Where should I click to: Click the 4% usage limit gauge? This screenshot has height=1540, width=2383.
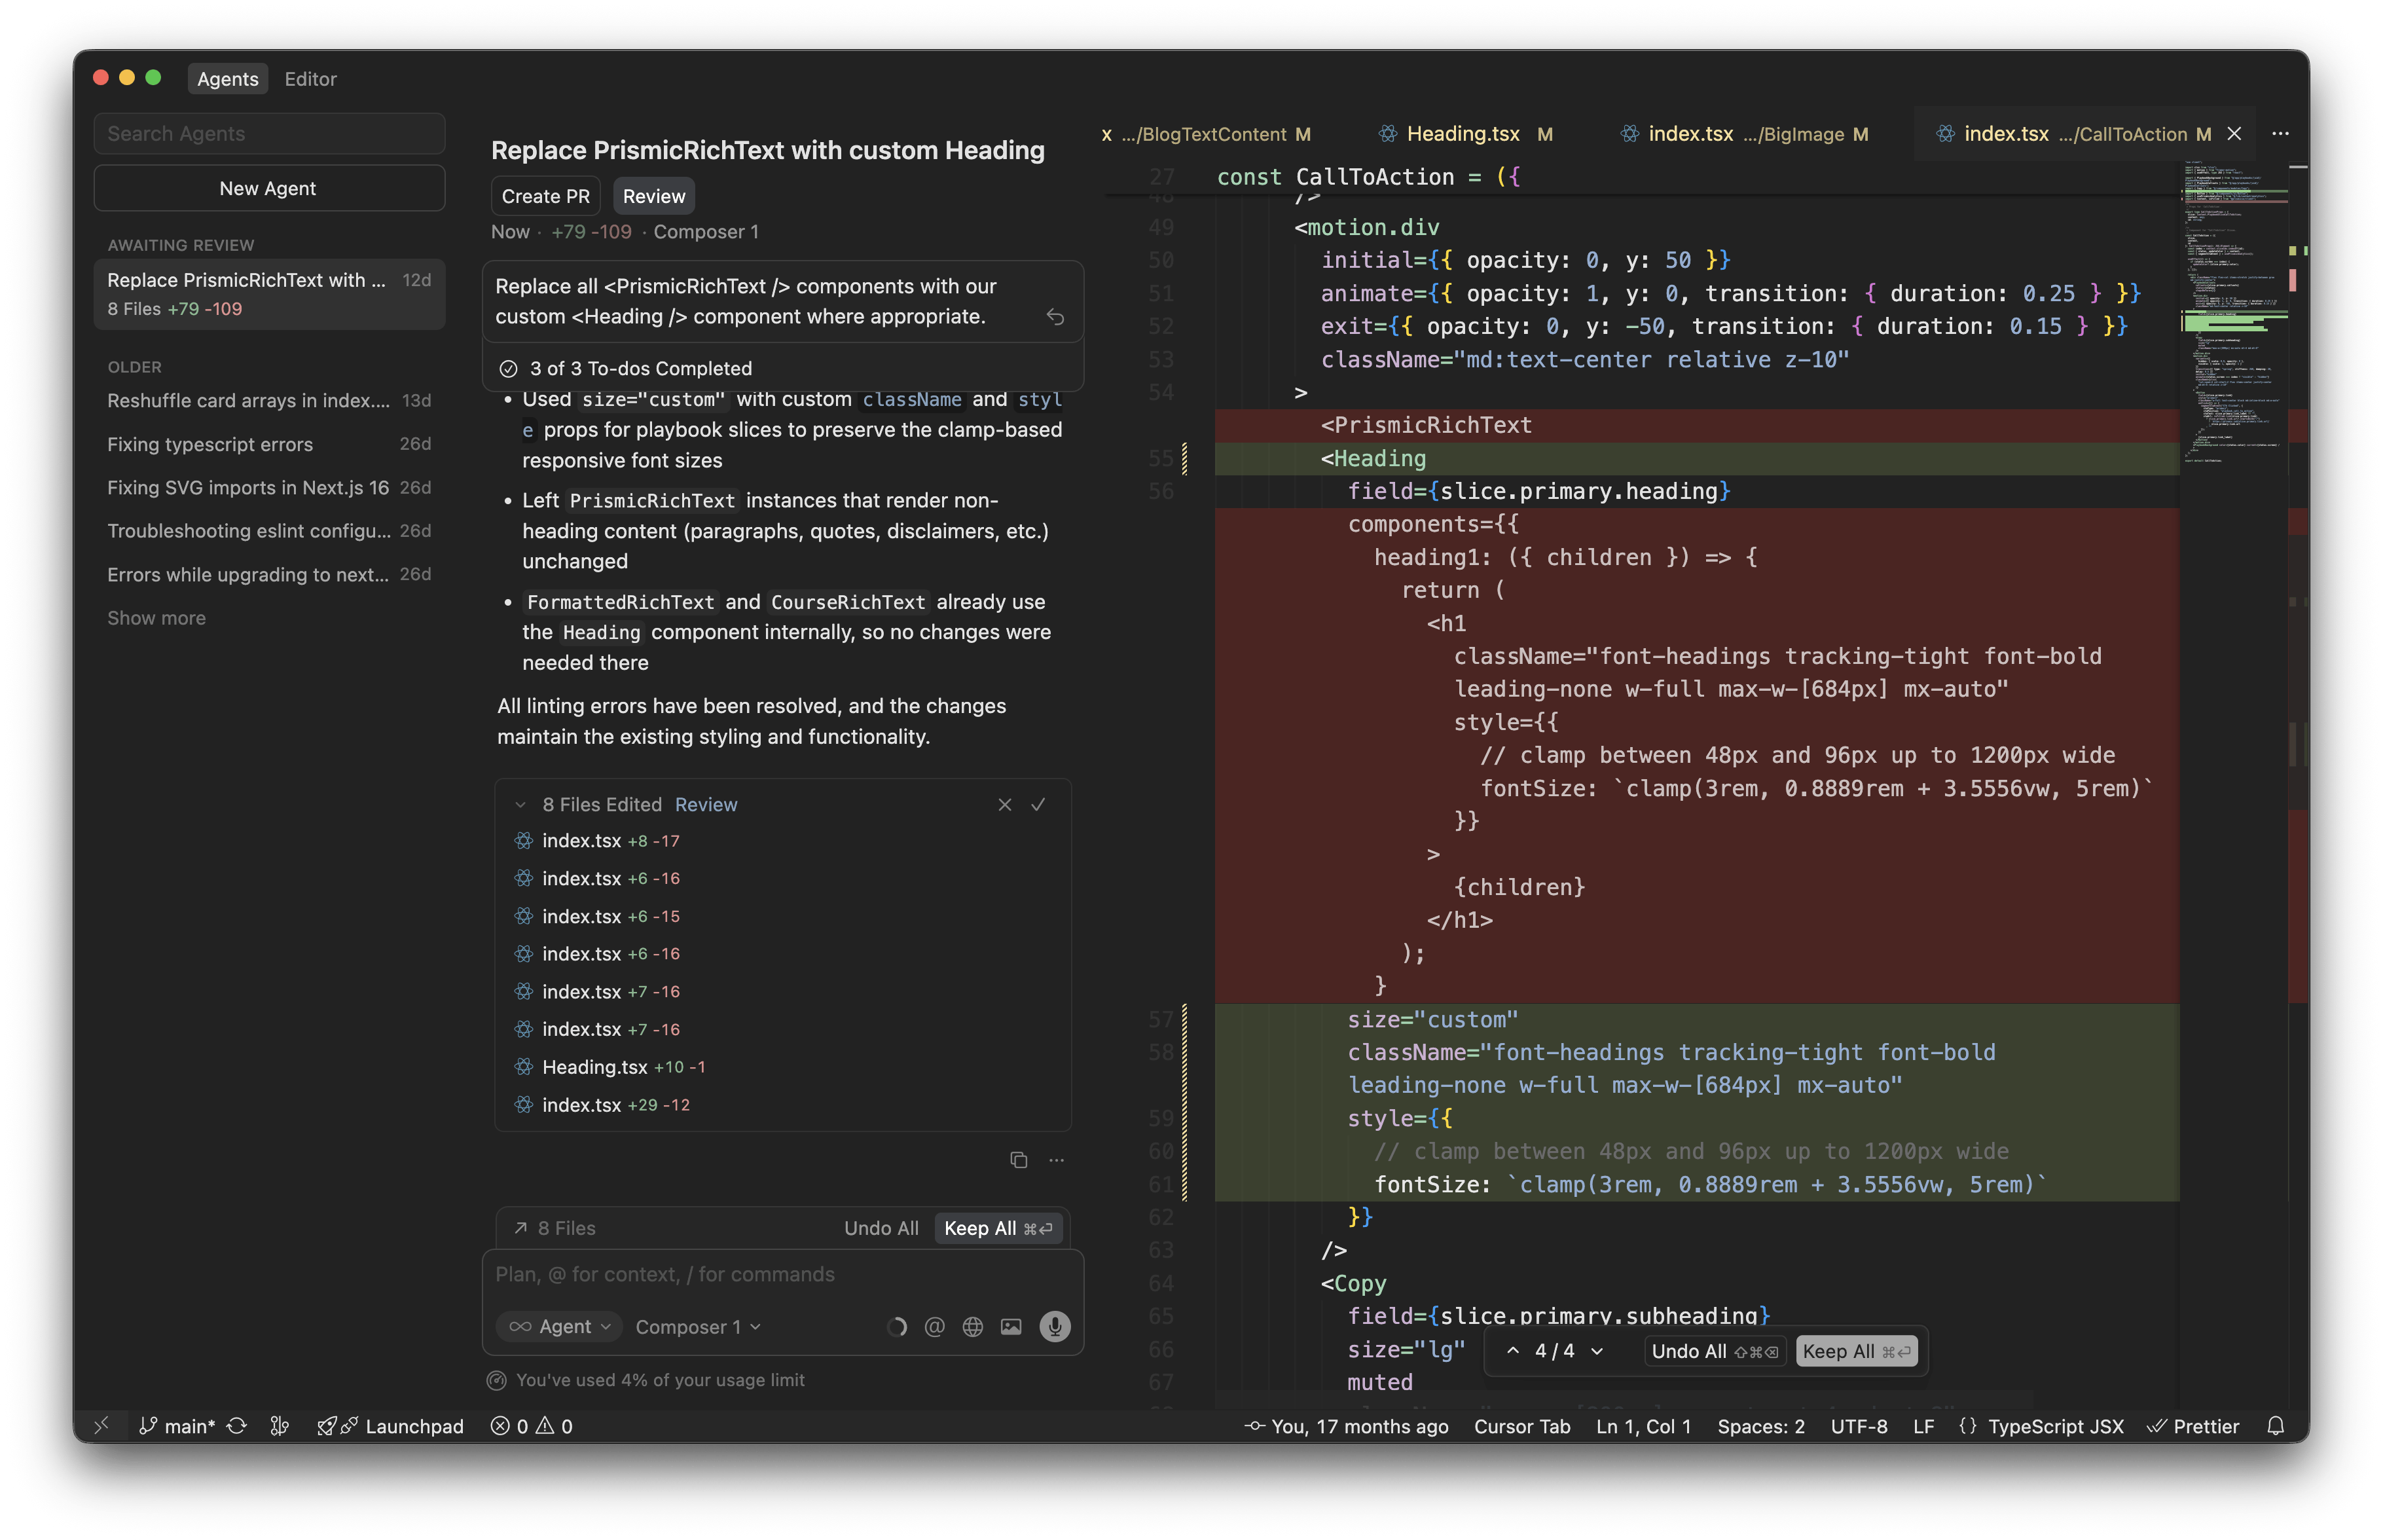649,1380
